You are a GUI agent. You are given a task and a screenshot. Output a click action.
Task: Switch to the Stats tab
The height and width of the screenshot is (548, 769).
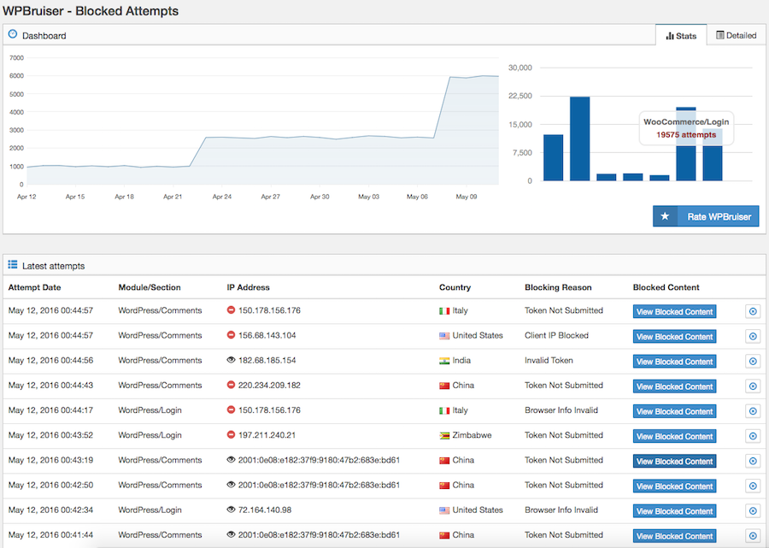681,36
